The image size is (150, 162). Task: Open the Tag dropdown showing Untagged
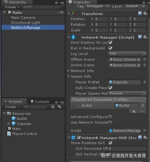tap(98, 6)
